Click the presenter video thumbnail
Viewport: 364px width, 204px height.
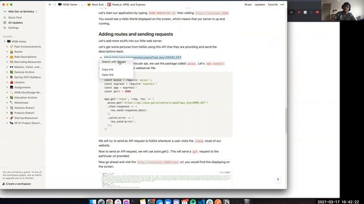coord(342,10)
